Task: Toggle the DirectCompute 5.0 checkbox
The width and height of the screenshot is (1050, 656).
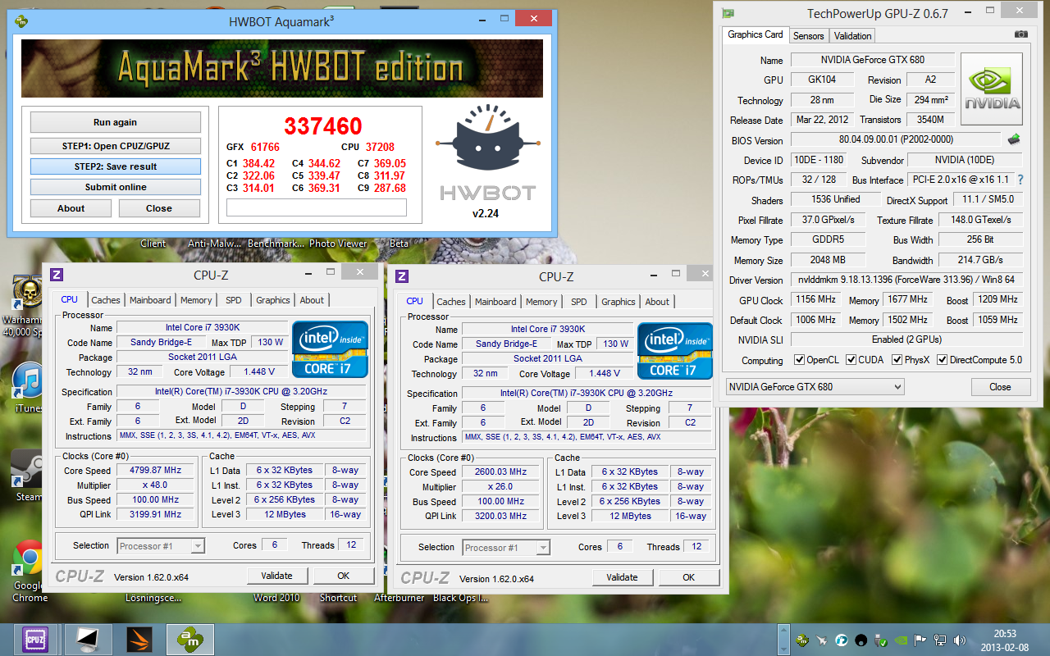Action: pos(943,360)
